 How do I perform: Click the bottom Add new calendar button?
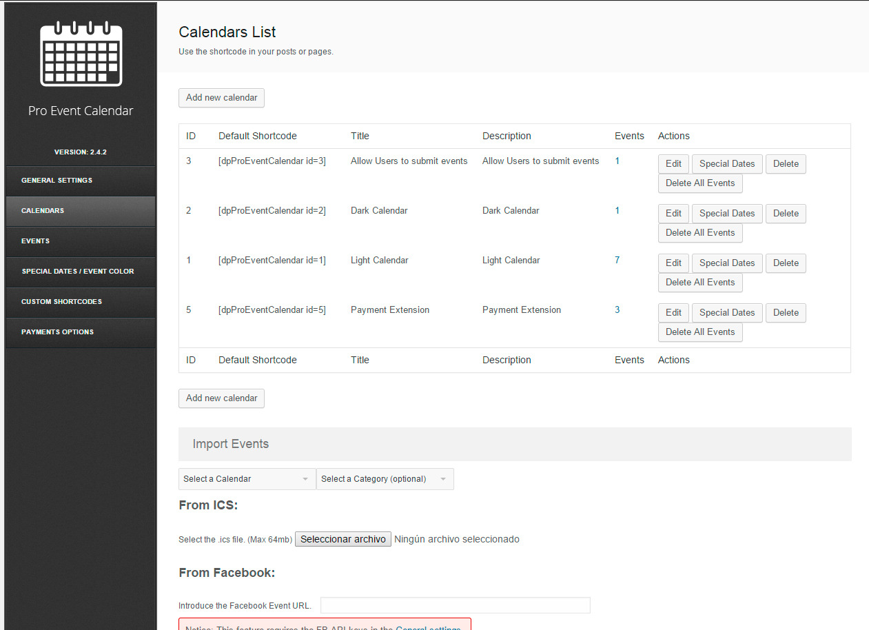pyautogui.click(x=221, y=398)
